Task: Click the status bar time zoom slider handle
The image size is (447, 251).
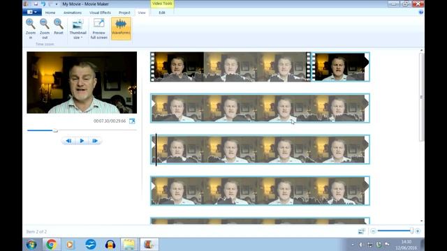Action: point(411,231)
